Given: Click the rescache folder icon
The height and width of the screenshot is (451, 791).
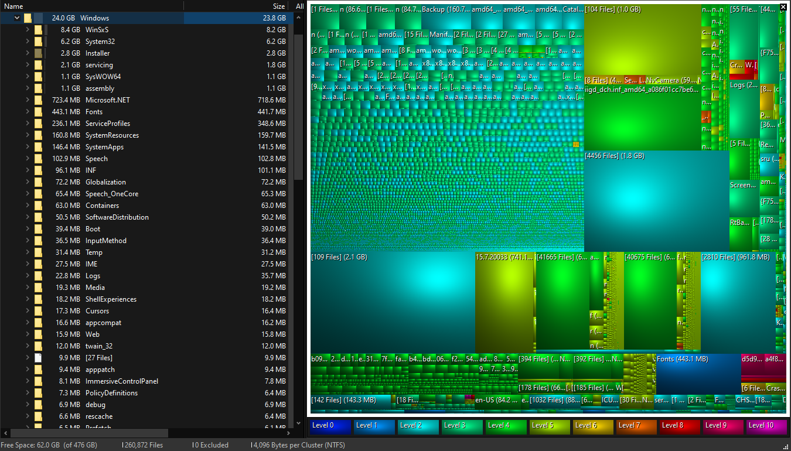Looking at the screenshot, I should tap(38, 416).
